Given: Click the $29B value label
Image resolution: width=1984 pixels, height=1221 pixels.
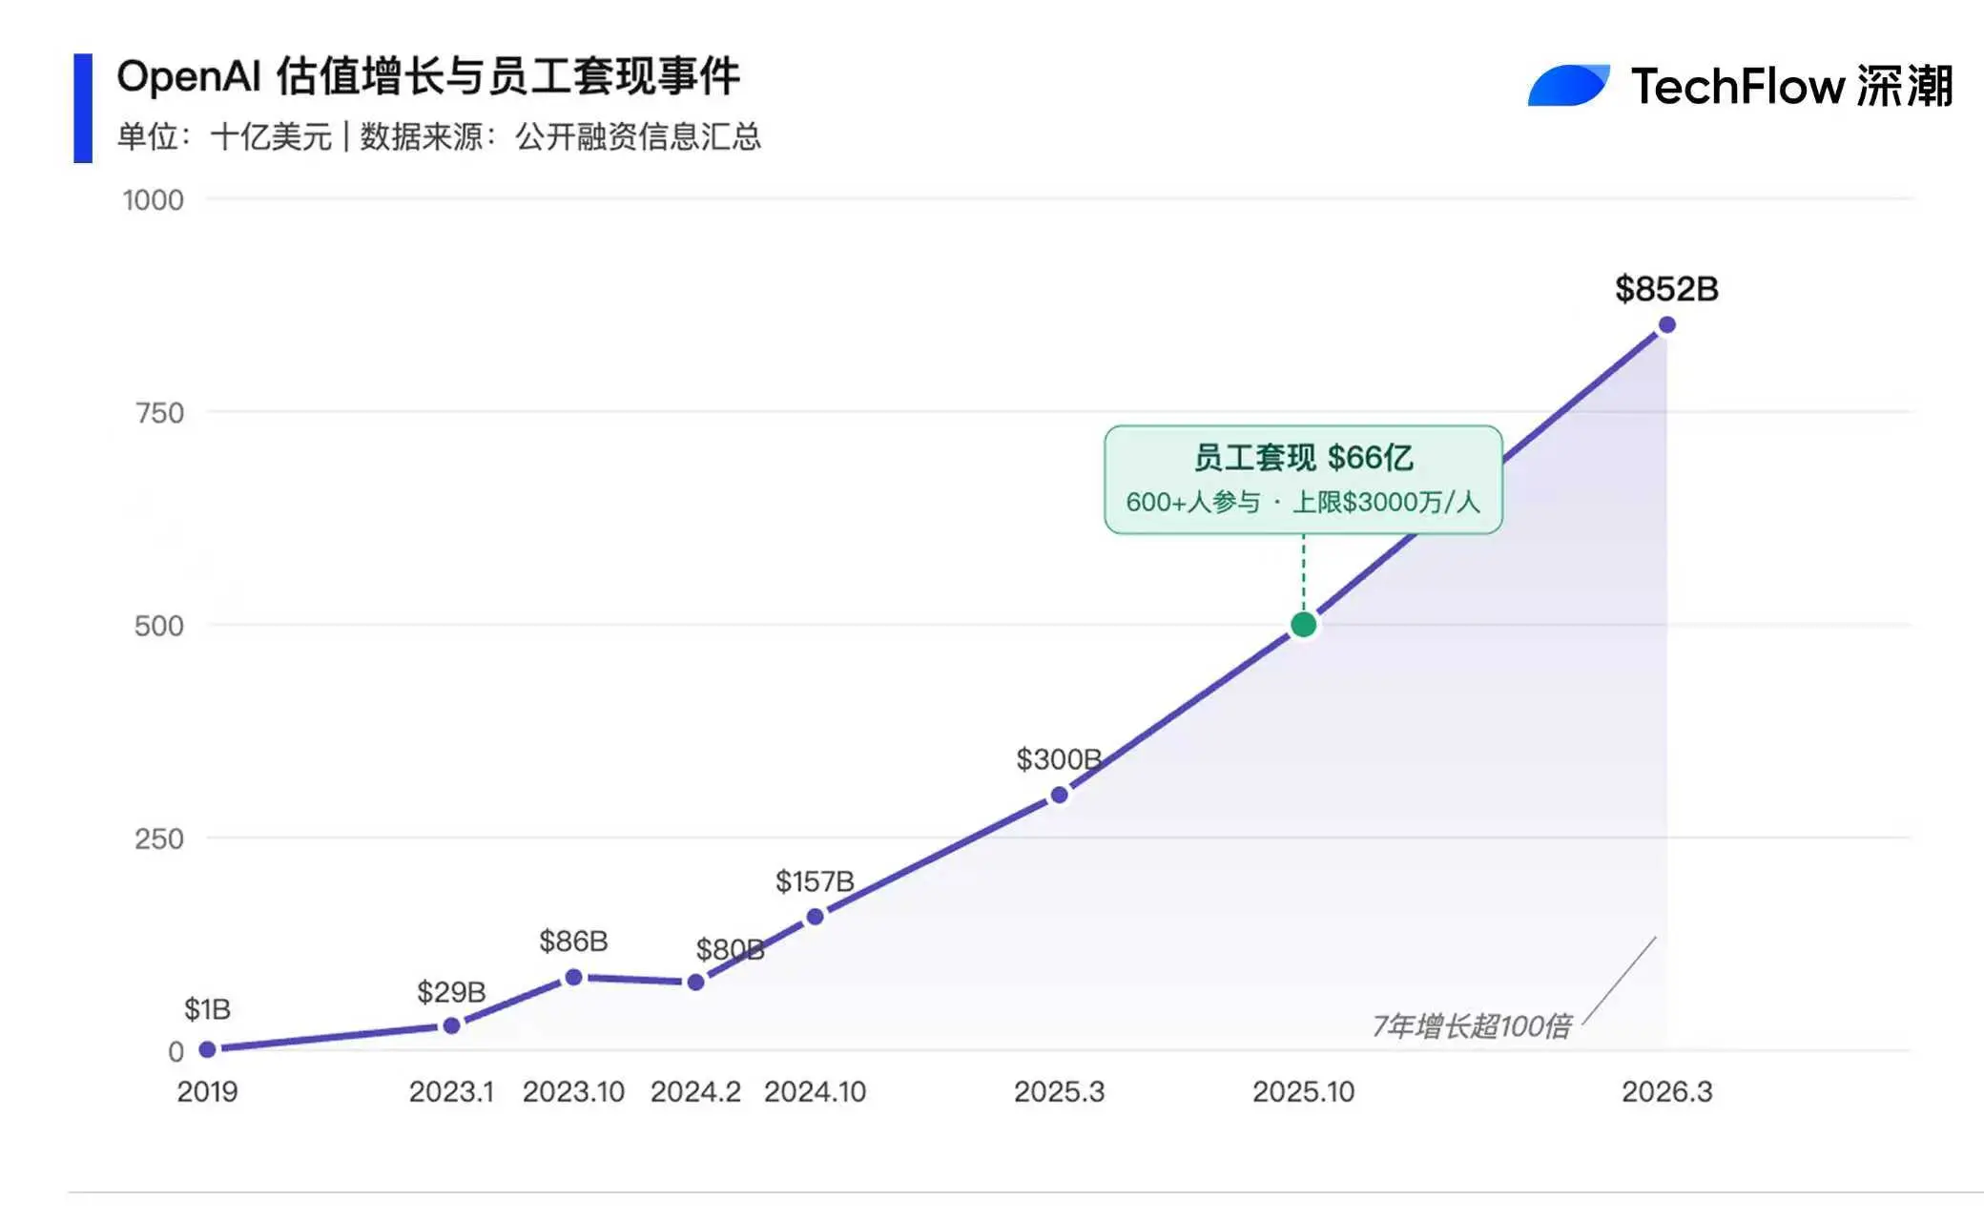Looking at the screenshot, I should [x=451, y=992].
